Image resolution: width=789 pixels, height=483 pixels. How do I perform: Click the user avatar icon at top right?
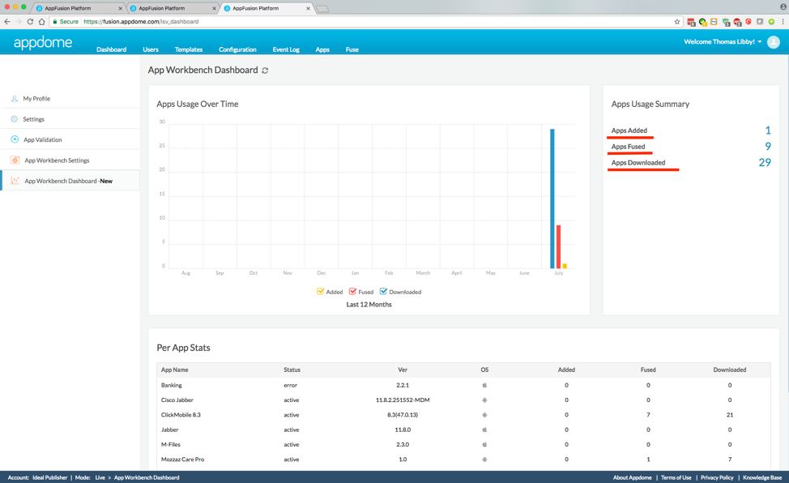click(774, 42)
